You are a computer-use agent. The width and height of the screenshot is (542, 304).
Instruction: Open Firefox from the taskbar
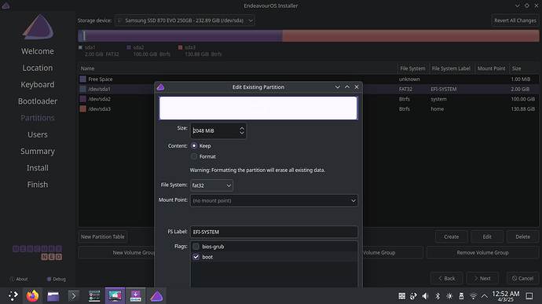tap(32, 296)
